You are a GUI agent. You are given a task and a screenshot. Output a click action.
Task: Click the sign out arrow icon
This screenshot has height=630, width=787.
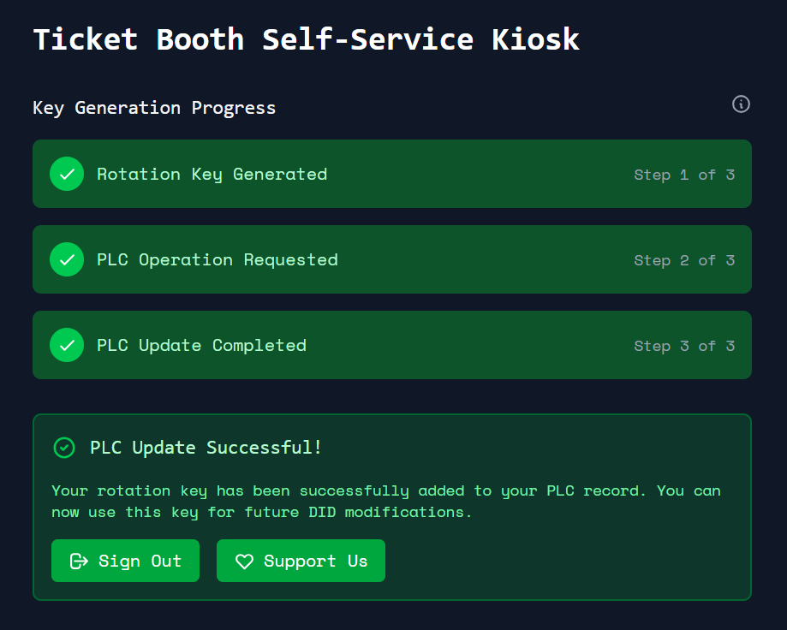[x=80, y=562]
